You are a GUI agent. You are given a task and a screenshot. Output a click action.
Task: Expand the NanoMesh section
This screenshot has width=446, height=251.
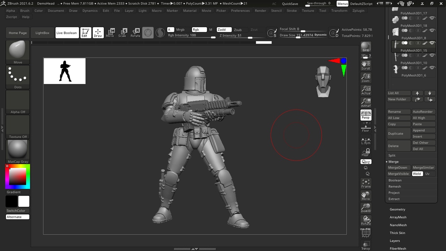click(398, 225)
